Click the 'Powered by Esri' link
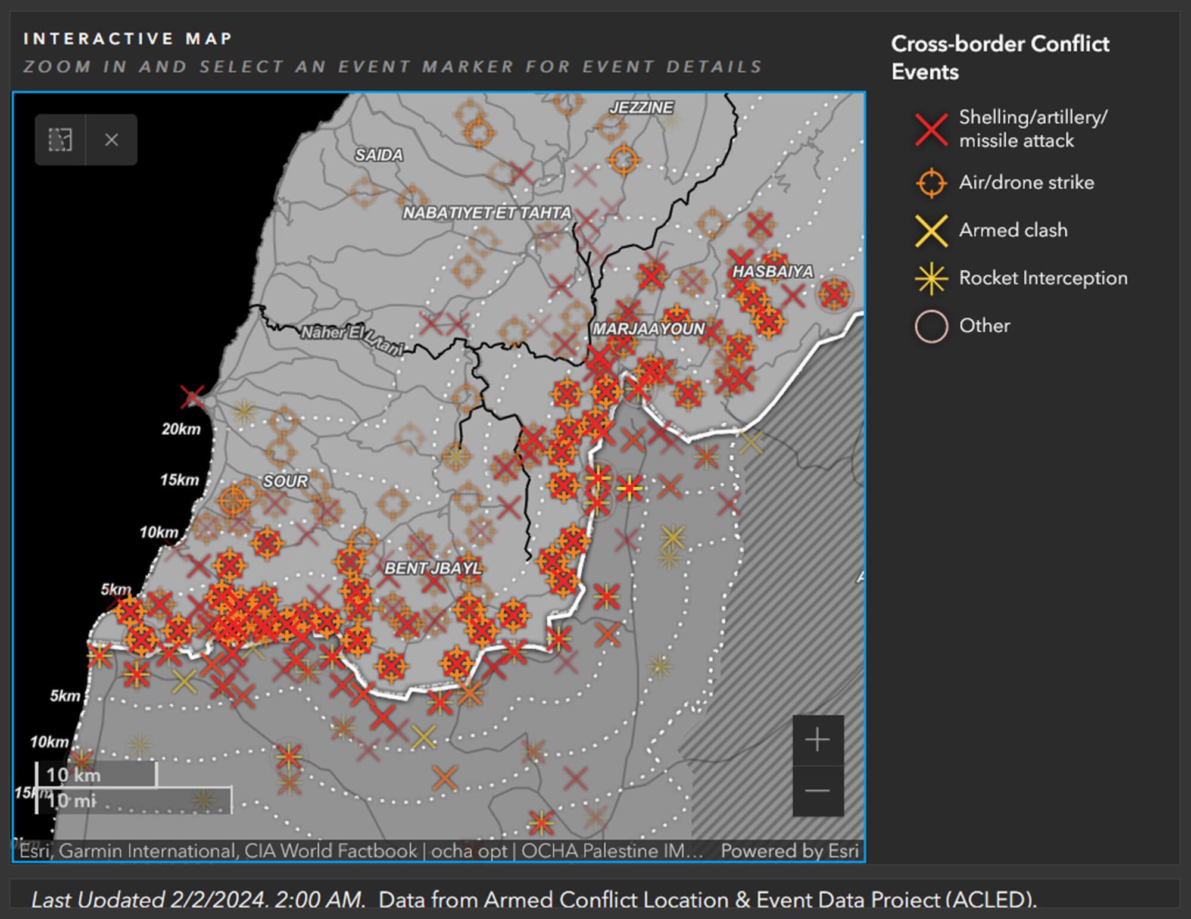The height and width of the screenshot is (919, 1191). (790, 851)
